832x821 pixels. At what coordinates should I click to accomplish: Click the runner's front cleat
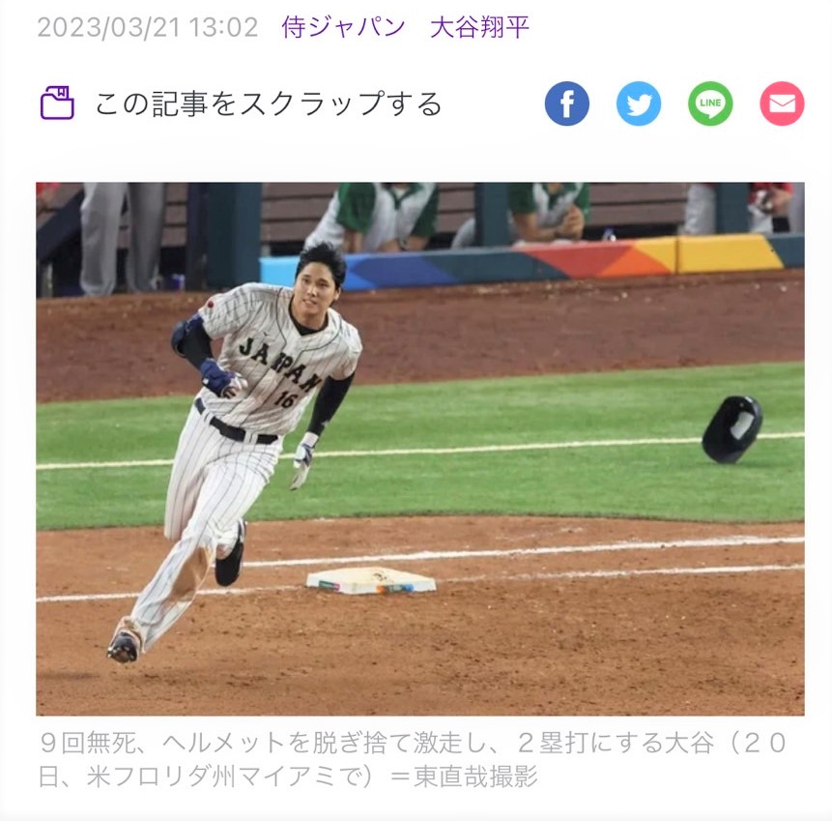pos(125,645)
